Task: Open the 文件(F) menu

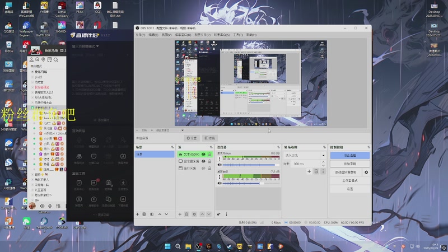Action: 140,35
